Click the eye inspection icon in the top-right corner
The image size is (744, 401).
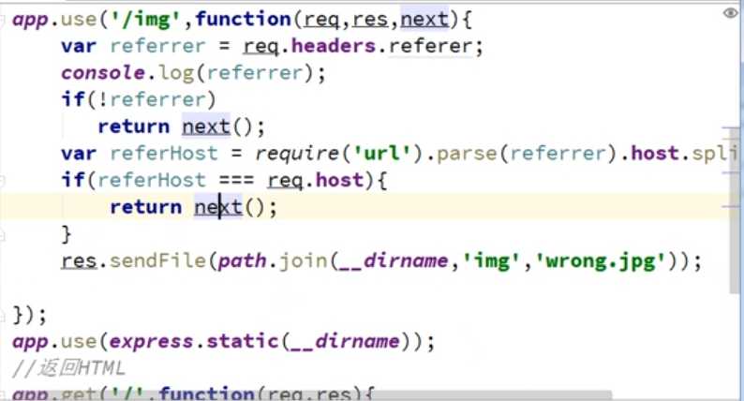pos(731,13)
